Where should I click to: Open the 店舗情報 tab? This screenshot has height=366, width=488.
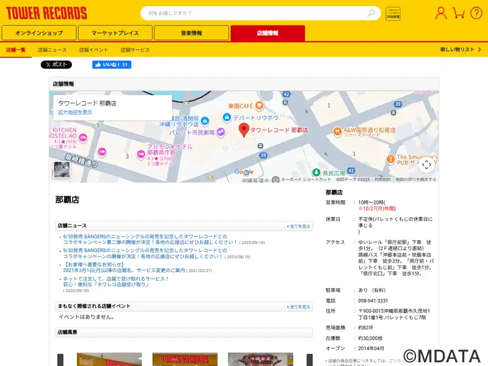pyautogui.click(x=267, y=33)
